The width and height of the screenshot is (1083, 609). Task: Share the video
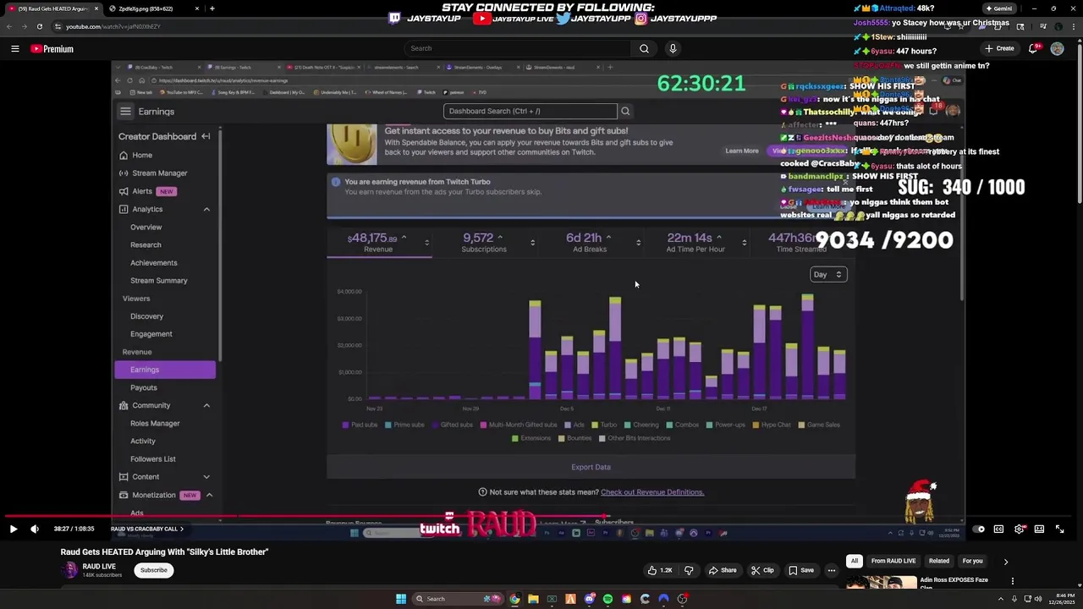722,570
